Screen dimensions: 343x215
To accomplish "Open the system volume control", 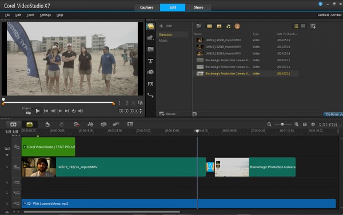I will tap(81, 111).
